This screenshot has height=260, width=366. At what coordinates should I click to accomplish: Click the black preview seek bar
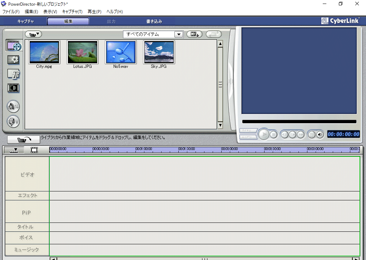point(299,122)
